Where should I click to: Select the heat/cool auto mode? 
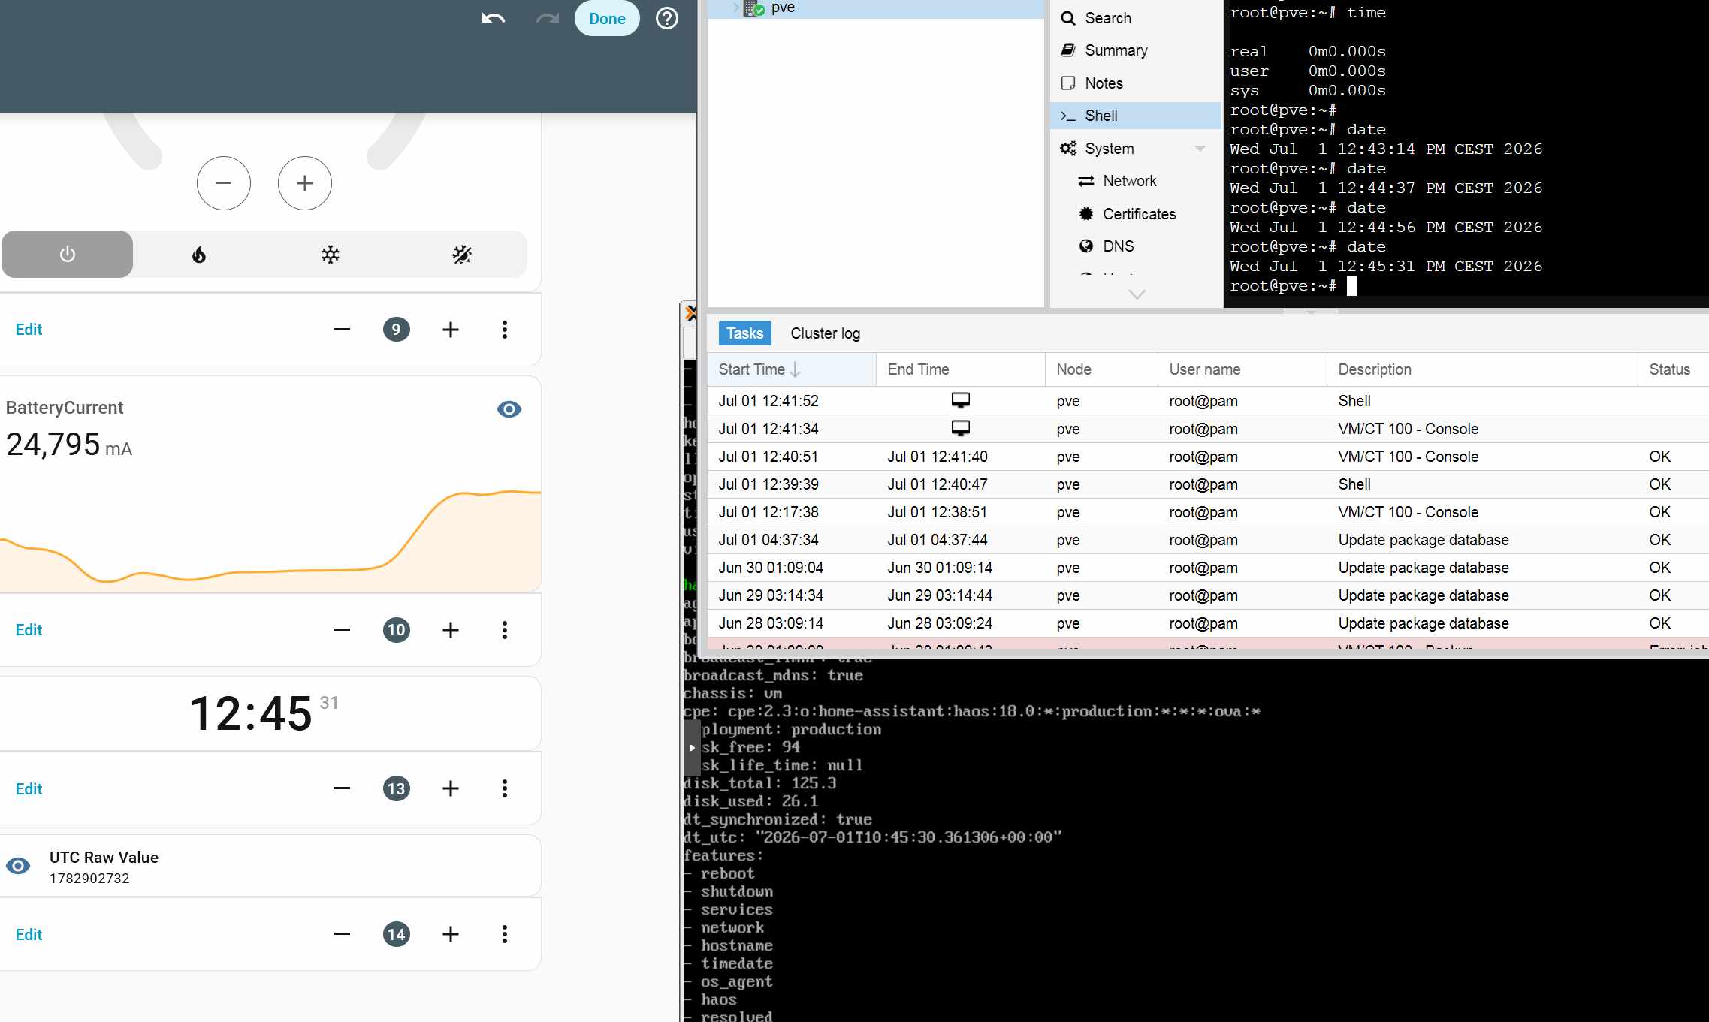(x=462, y=255)
